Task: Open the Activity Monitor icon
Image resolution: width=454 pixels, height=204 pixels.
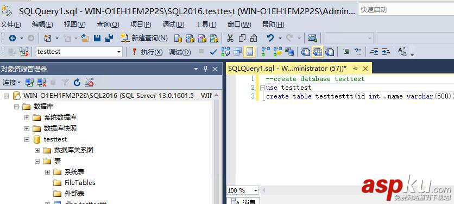Action: [x=313, y=38]
